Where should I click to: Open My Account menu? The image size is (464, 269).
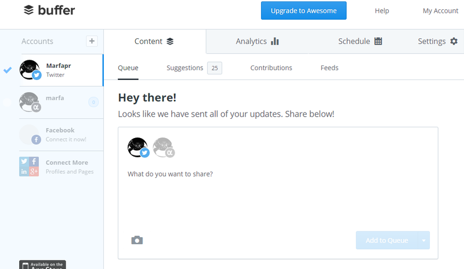(x=440, y=10)
